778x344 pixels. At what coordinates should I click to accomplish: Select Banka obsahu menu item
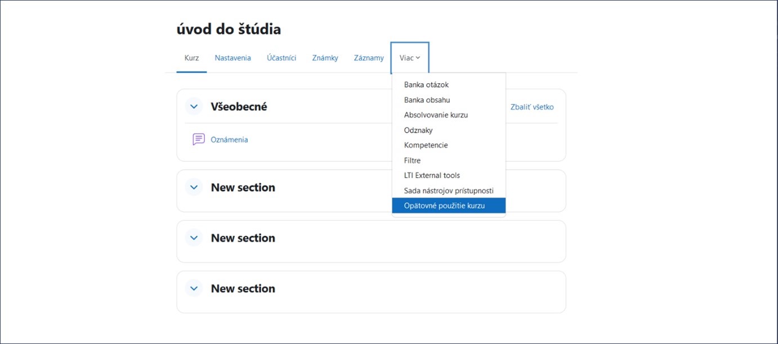[427, 100]
